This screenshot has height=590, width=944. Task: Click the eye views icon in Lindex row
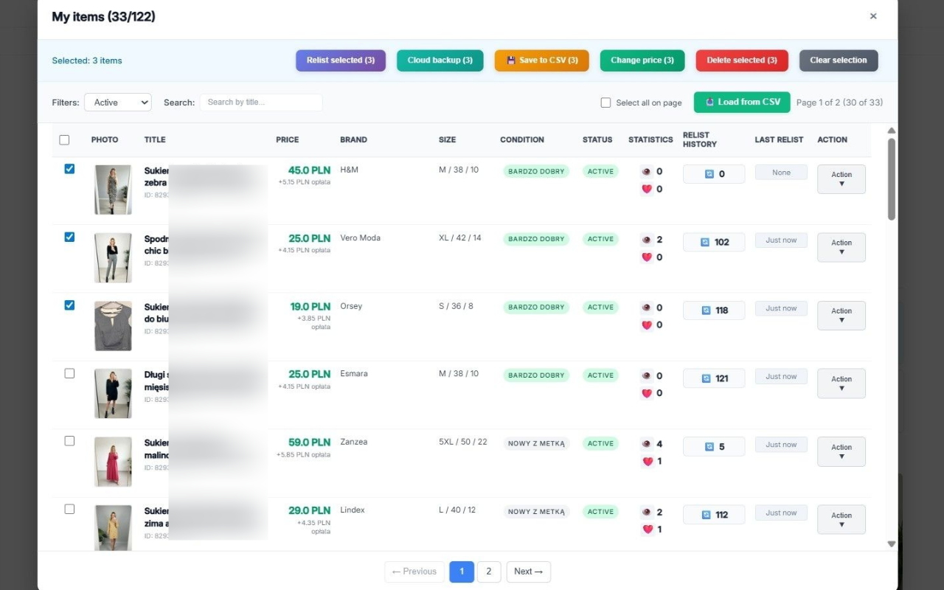point(647,513)
